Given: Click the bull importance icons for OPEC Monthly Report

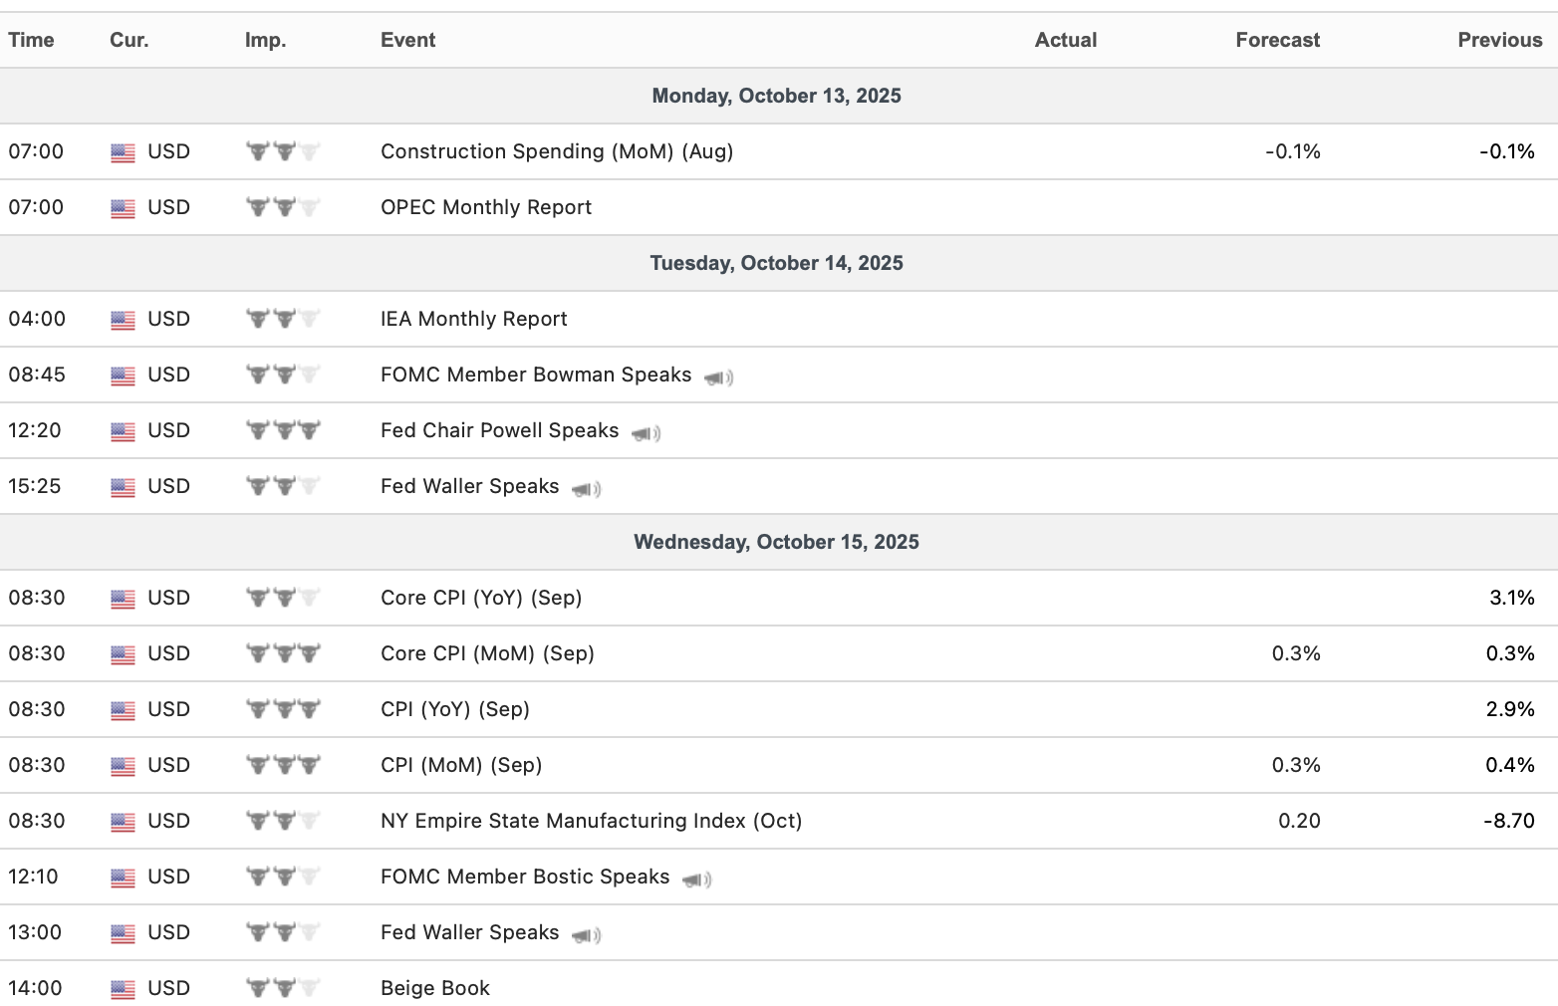Looking at the screenshot, I should point(283,208).
